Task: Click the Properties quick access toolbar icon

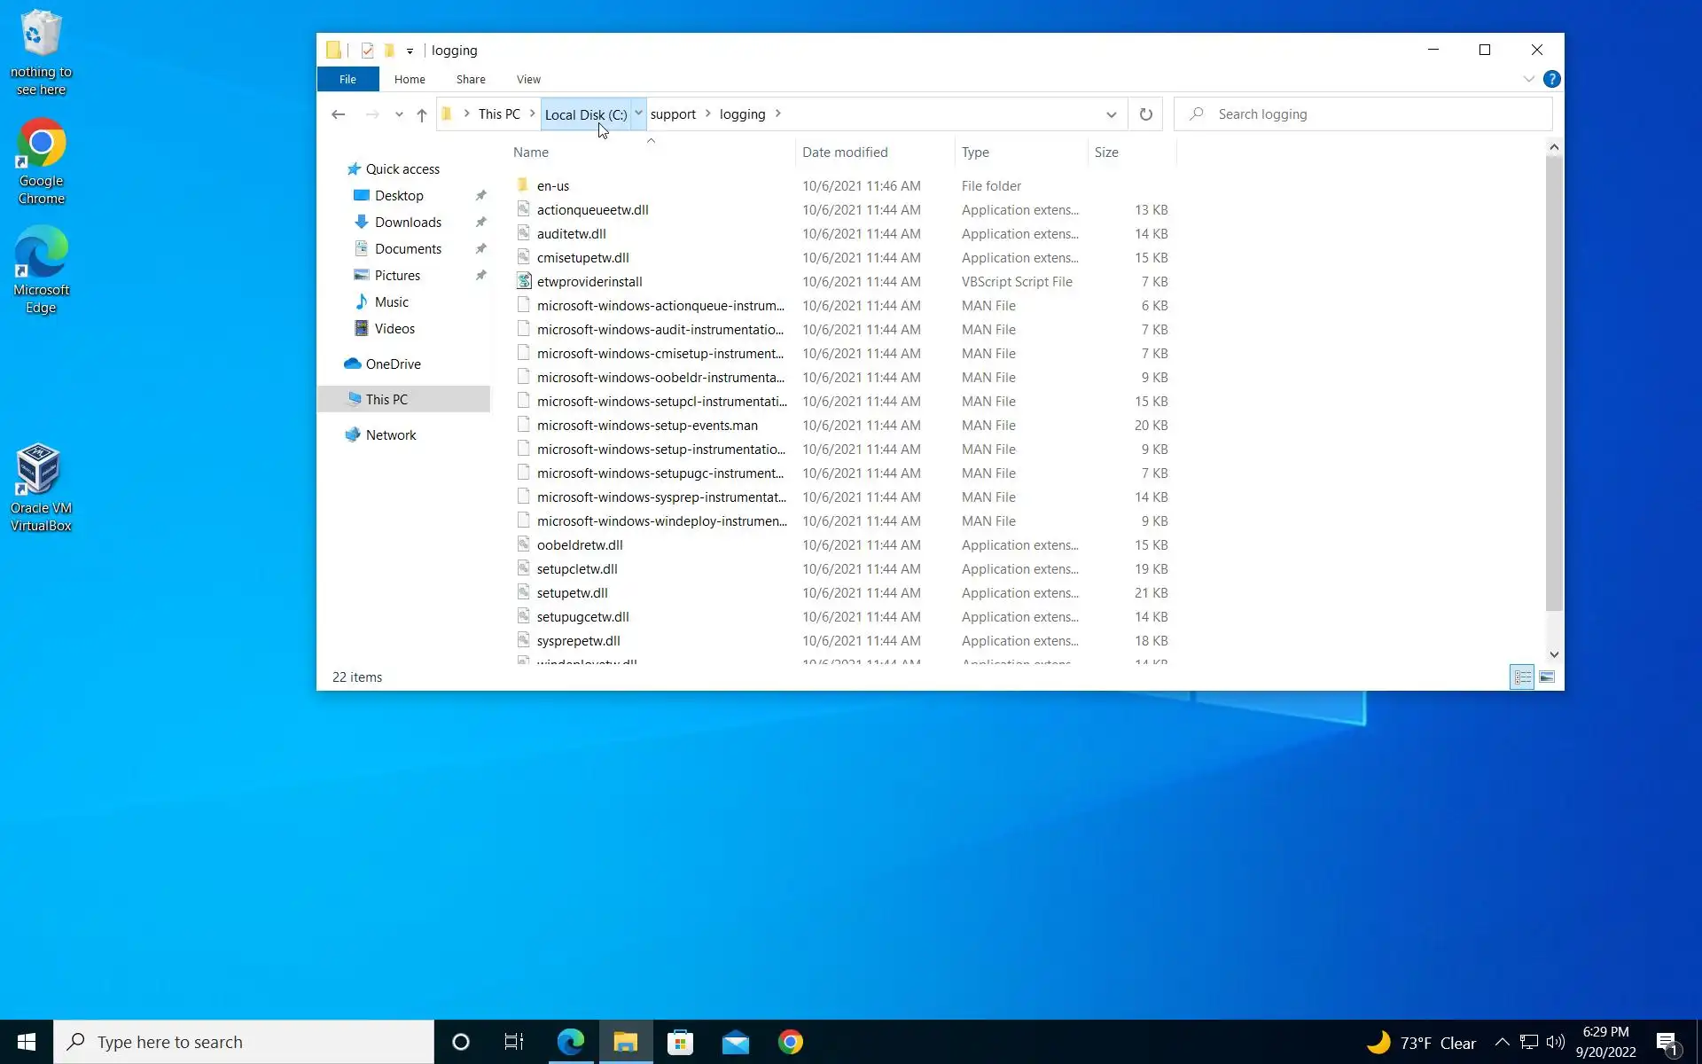Action: (x=367, y=51)
